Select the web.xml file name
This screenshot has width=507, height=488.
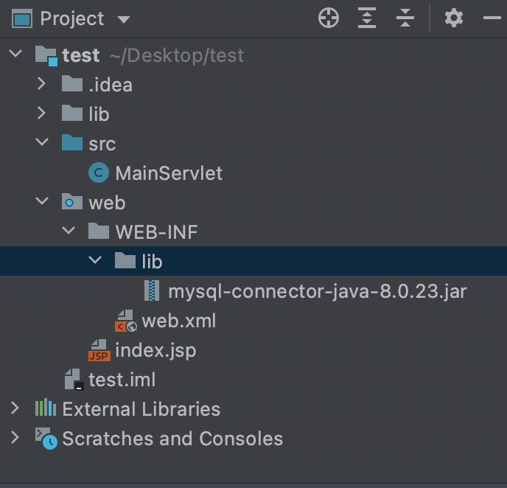click(179, 321)
